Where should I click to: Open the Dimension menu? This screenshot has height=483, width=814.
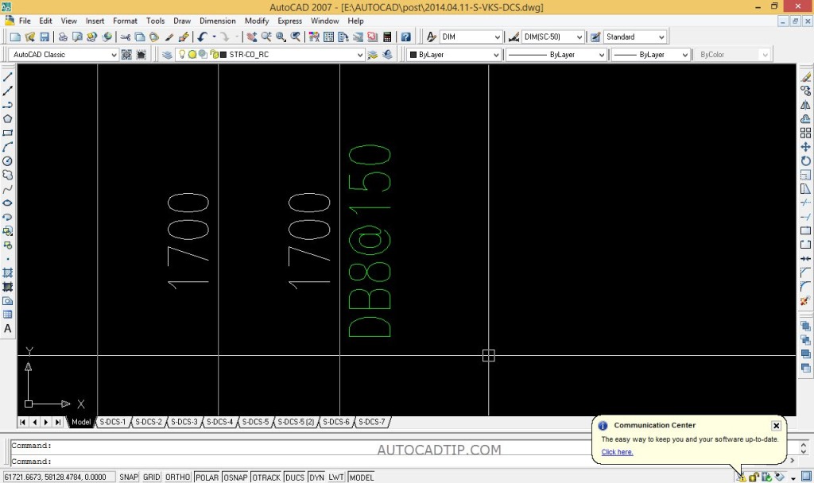click(x=217, y=21)
